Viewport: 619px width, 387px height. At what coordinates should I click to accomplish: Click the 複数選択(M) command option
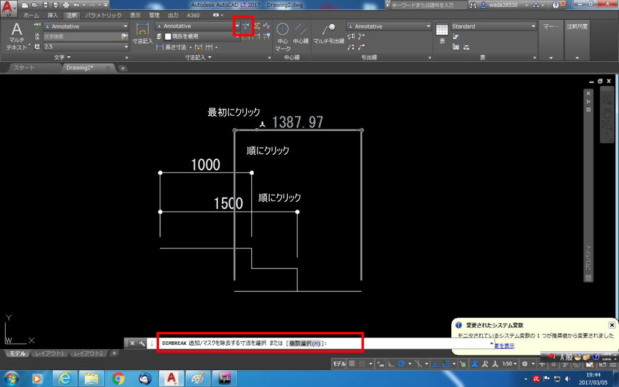[x=305, y=343]
